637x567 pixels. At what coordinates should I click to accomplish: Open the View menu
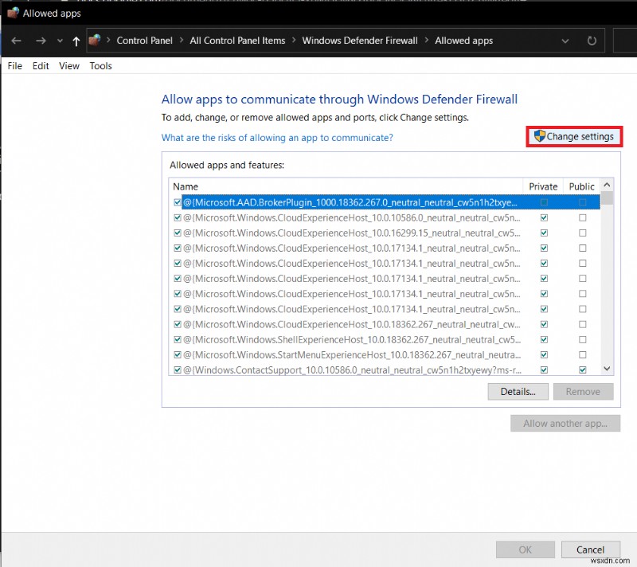click(x=69, y=66)
